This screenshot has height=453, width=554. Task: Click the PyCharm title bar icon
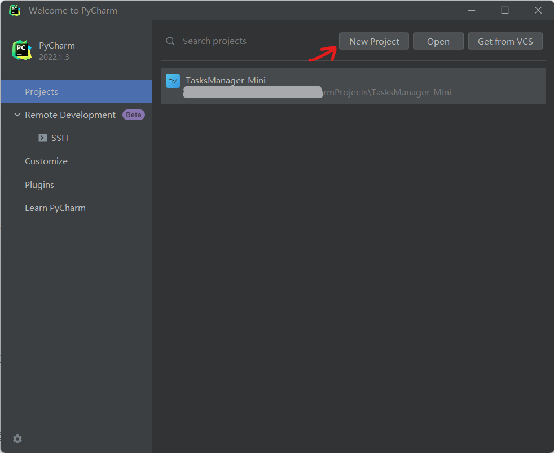[x=15, y=10]
